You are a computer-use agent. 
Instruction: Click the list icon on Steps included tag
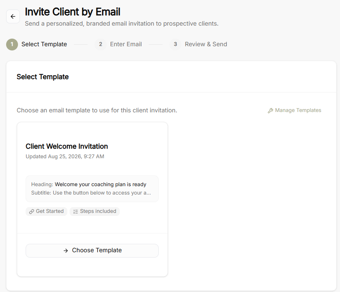click(75, 211)
